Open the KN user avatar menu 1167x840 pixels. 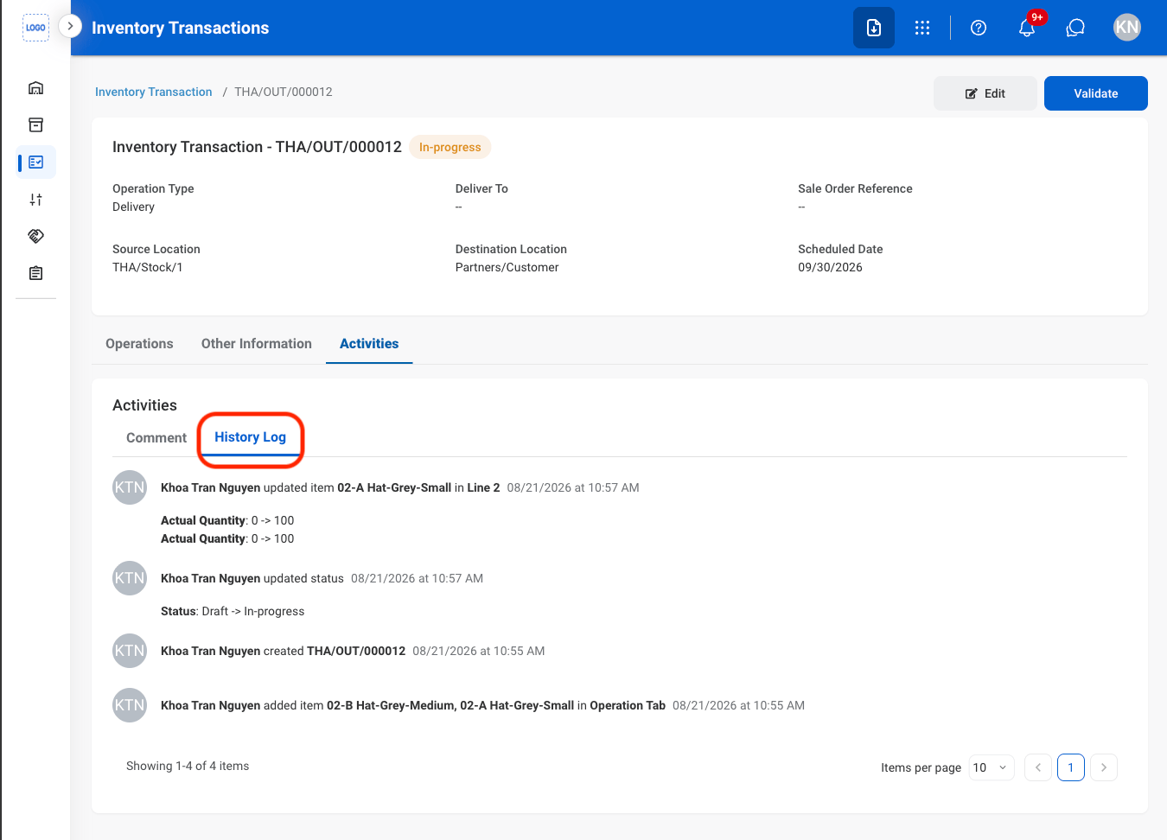(1127, 27)
